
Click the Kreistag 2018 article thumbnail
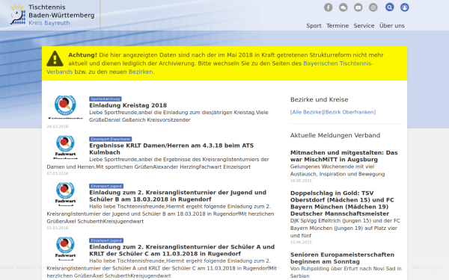pyautogui.click(x=65, y=107)
